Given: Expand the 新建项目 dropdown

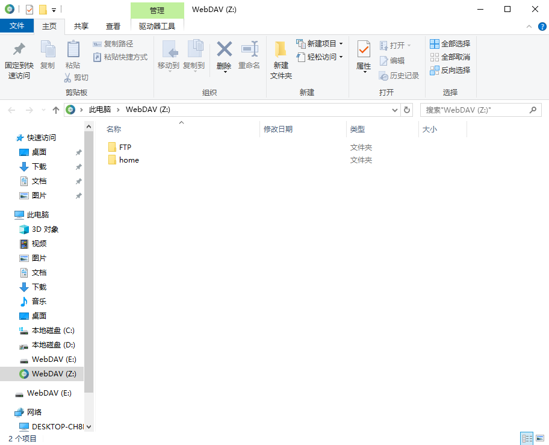Looking at the screenshot, I should coord(341,44).
